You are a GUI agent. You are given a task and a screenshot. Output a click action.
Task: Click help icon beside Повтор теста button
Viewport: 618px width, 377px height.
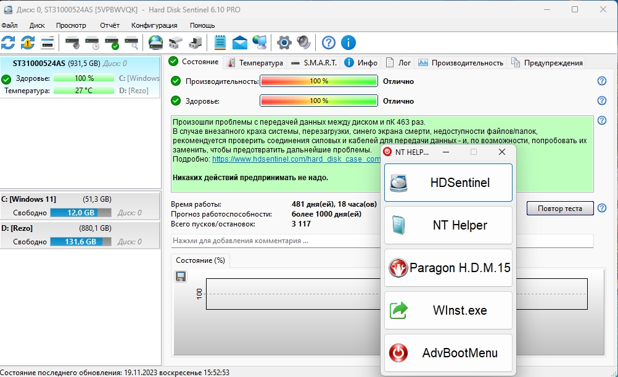[602, 208]
